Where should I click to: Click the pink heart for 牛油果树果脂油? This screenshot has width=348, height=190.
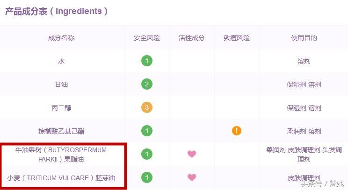click(192, 154)
